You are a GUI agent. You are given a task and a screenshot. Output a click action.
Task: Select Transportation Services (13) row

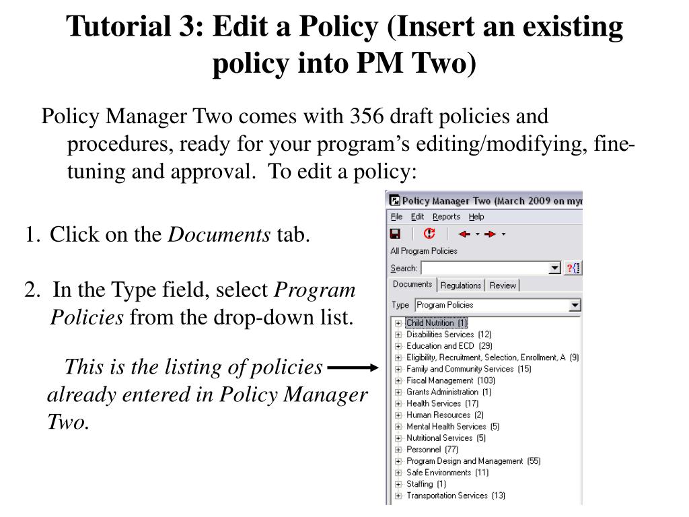[456, 495]
